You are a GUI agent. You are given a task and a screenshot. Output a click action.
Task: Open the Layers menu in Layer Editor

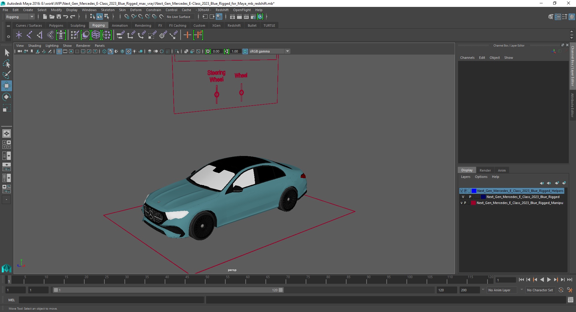pos(466,177)
